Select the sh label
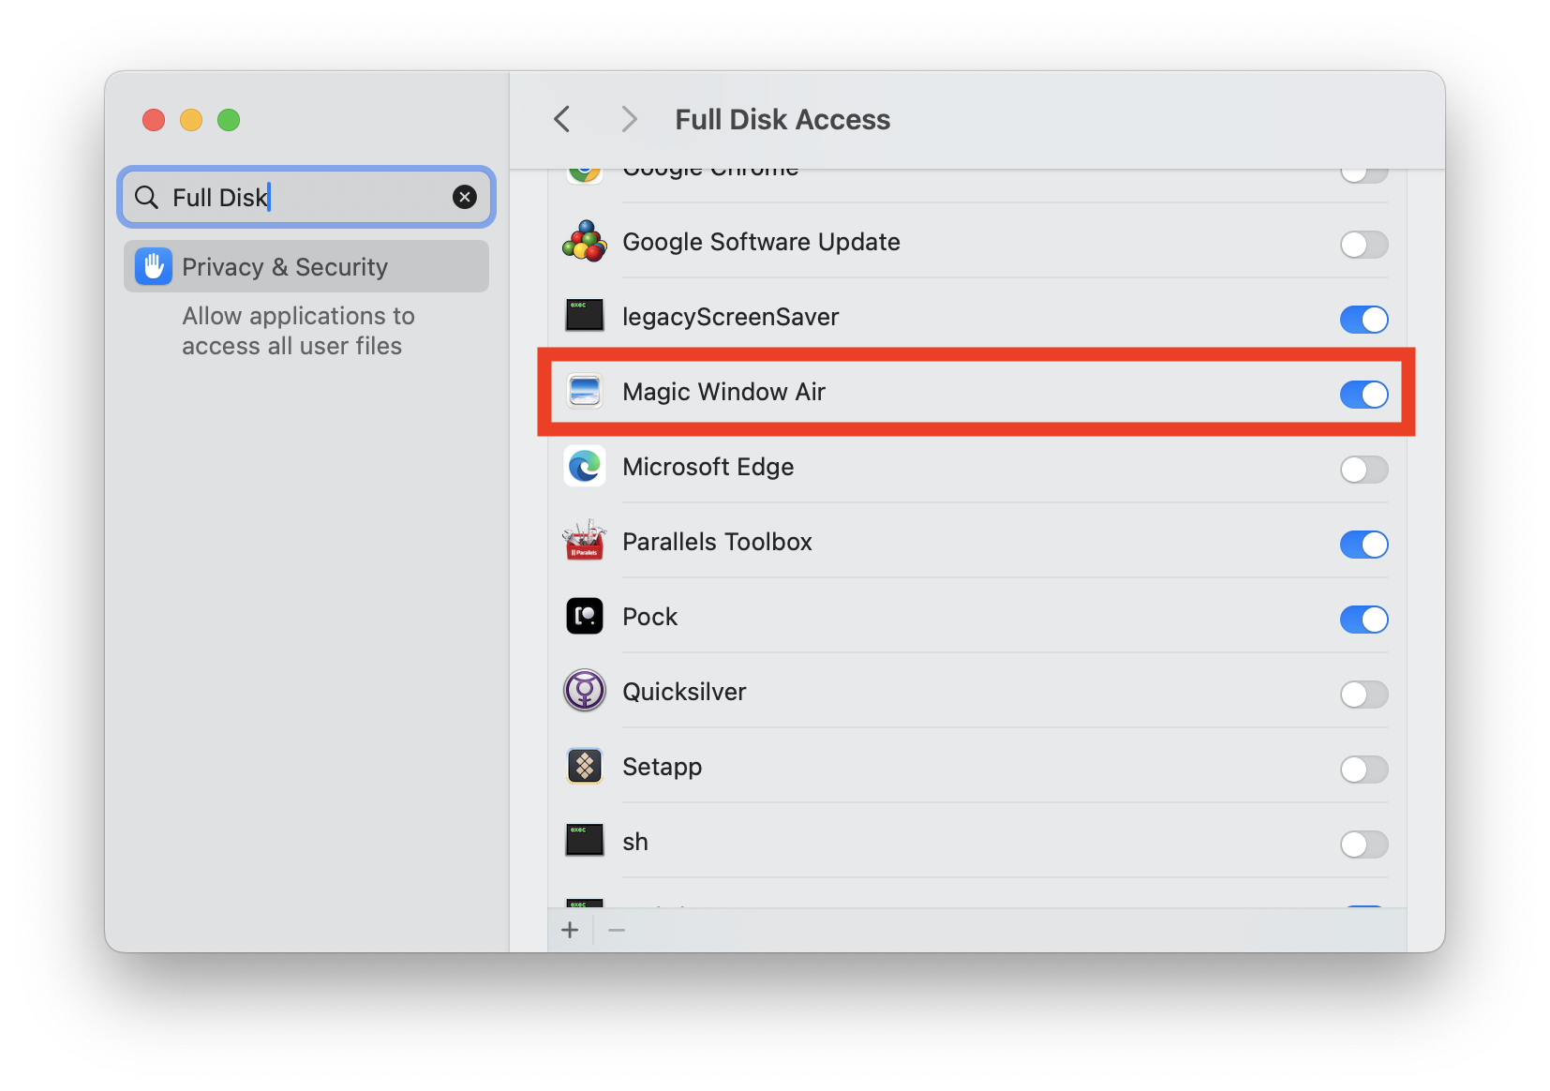Image resolution: width=1550 pixels, height=1091 pixels. click(x=635, y=842)
